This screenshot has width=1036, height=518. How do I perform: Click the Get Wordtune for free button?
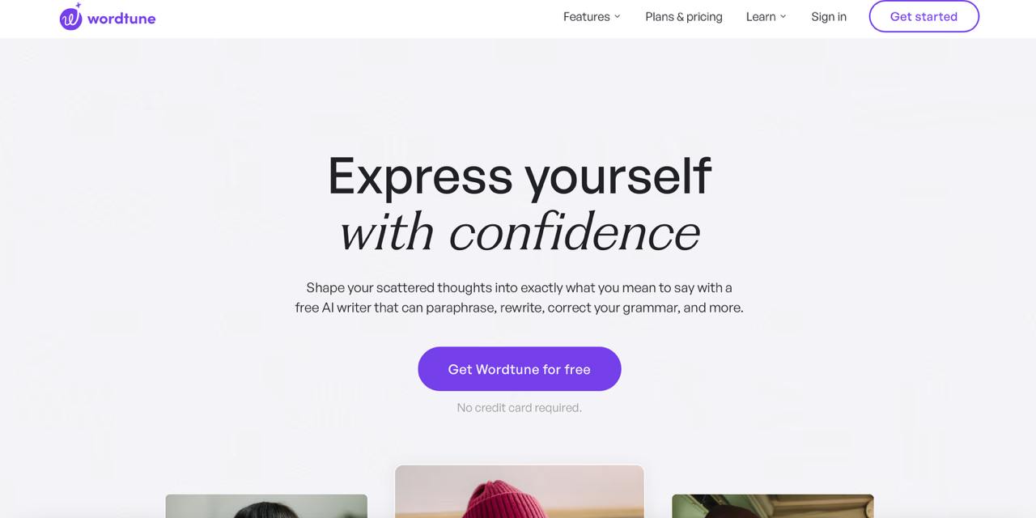(520, 369)
